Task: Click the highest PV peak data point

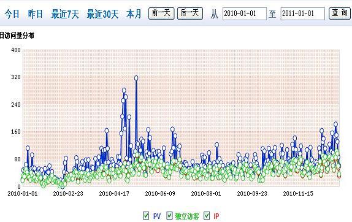Action: pos(136,78)
